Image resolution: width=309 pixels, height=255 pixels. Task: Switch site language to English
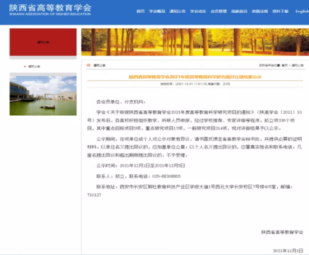[302, 11]
